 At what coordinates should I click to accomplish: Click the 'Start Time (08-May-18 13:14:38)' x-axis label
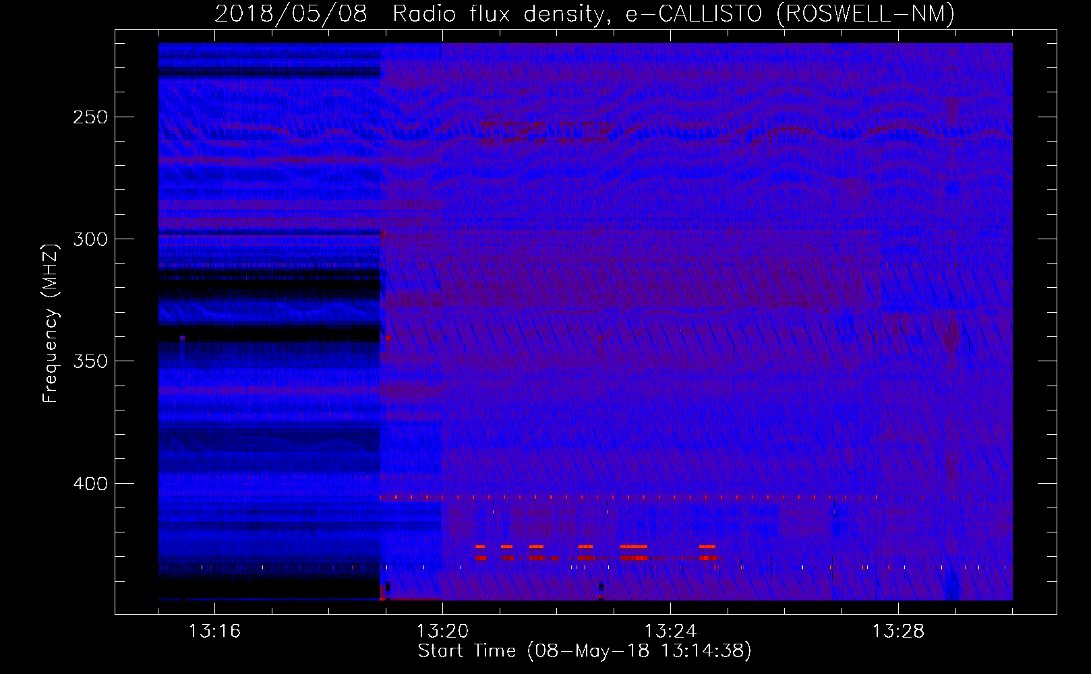coord(585,651)
